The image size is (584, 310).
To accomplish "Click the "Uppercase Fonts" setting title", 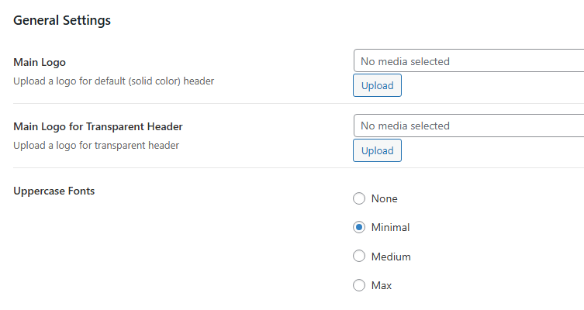I will (54, 191).
